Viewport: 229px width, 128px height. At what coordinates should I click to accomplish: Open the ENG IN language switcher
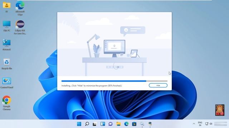click(x=200, y=124)
